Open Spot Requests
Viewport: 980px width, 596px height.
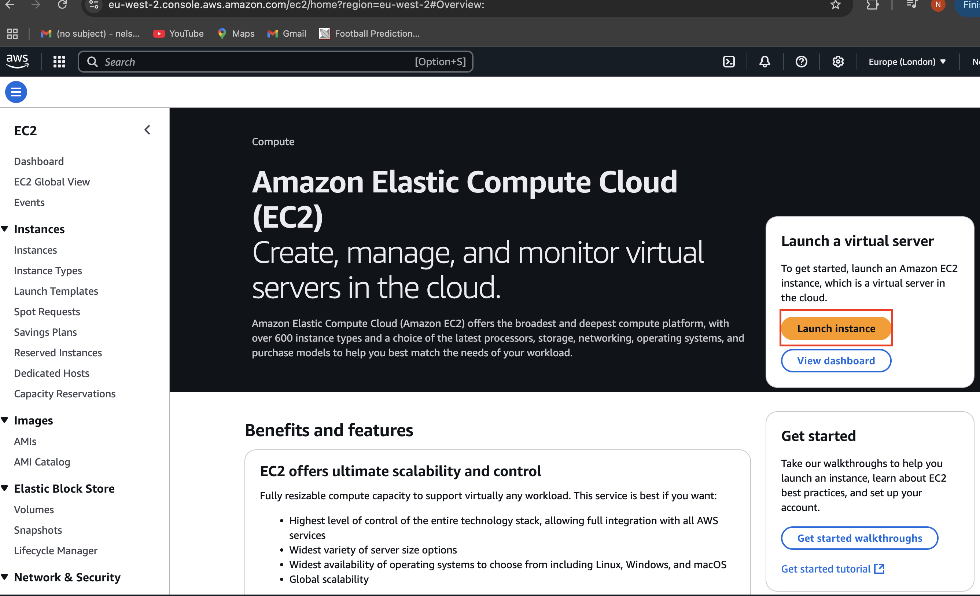47,312
